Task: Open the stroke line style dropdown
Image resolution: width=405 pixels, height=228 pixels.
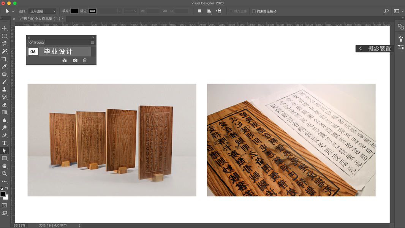Action: 130,11
